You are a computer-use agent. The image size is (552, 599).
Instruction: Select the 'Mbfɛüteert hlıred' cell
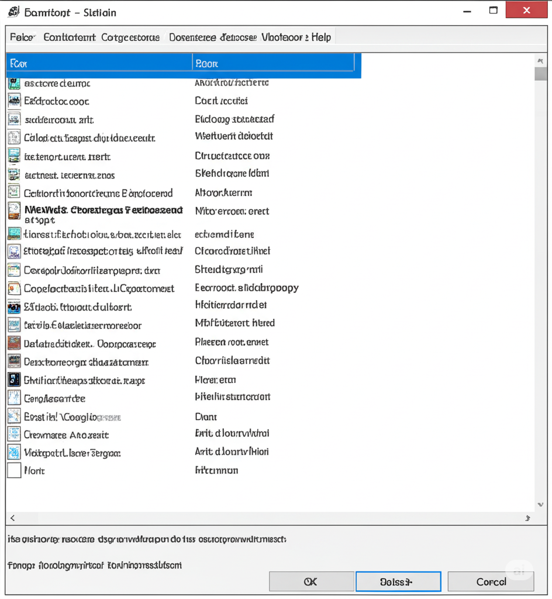[234, 323]
